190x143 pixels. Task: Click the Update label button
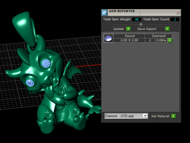pyautogui.click(x=118, y=29)
